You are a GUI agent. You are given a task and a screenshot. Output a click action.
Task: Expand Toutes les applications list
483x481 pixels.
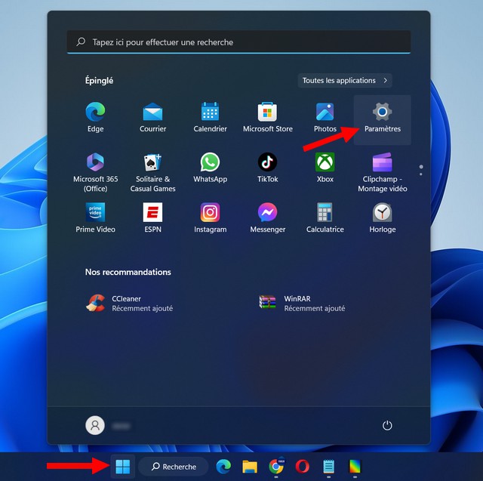[x=345, y=81]
